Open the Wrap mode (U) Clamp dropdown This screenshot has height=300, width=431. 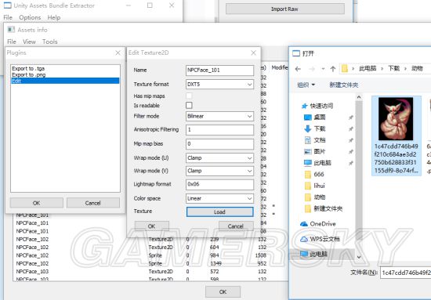pyautogui.click(x=219, y=158)
